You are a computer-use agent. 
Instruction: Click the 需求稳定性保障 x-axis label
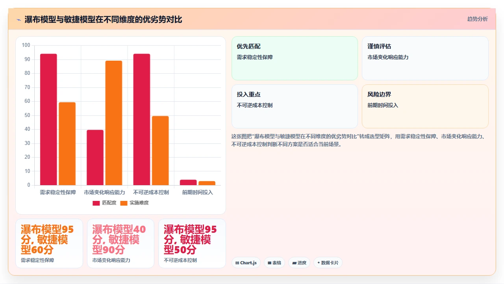pos(58,192)
